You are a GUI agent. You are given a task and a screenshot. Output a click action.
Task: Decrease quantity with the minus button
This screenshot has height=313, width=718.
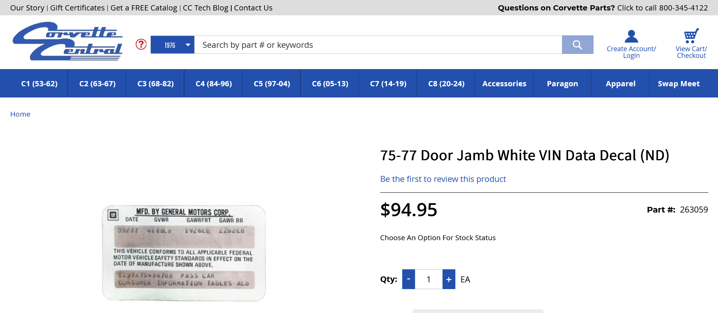pos(409,279)
